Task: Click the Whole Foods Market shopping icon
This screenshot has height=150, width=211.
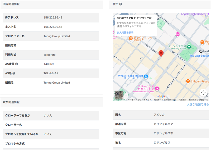Action: pos(146,77)
